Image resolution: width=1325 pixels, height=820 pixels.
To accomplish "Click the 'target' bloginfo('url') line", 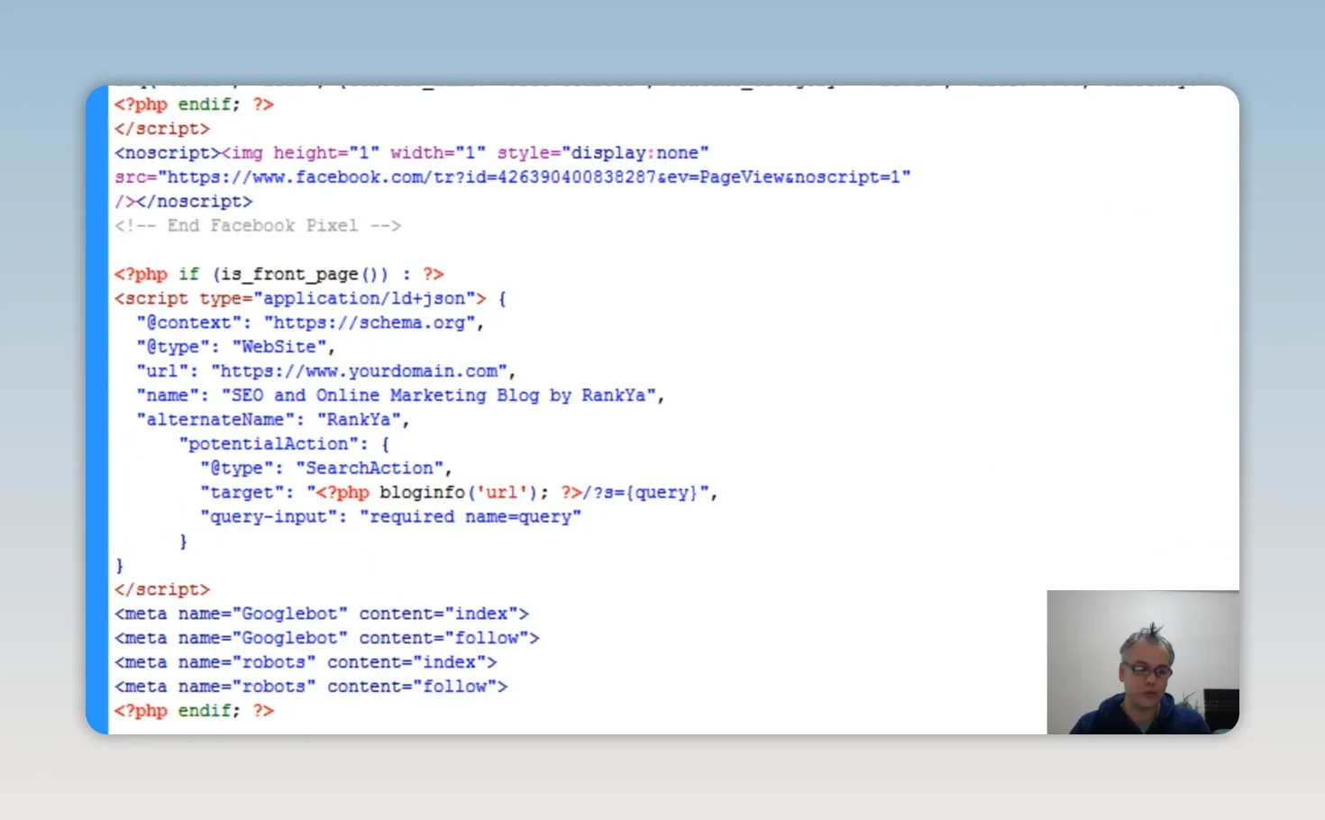I will pos(459,494).
